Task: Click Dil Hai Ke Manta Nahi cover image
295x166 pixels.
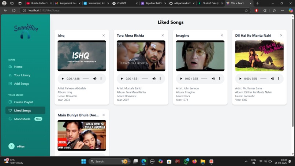Action: pos(259,56)
